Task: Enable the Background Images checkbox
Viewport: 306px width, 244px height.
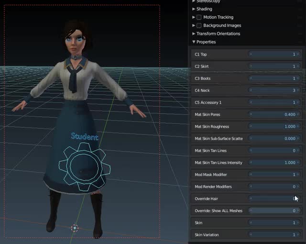Action: click(199, 25)
